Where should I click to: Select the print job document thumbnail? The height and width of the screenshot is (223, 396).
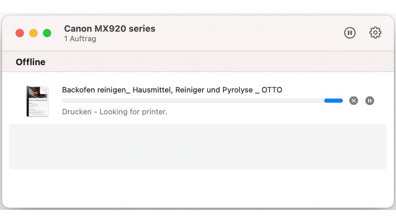tap(37, 101)
